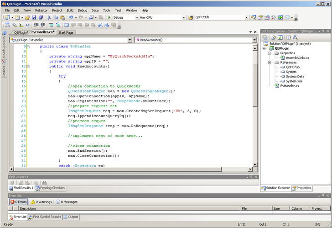Click the Show All Files icon
332x228 pixels.
(x=274, y=37)
